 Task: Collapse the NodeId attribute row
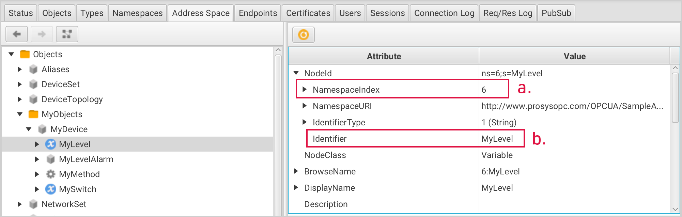[296, 73]
